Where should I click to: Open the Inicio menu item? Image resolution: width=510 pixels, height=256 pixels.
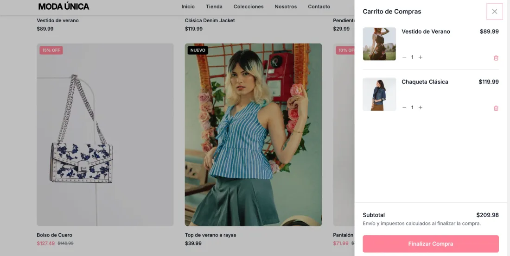click(188, 6)
